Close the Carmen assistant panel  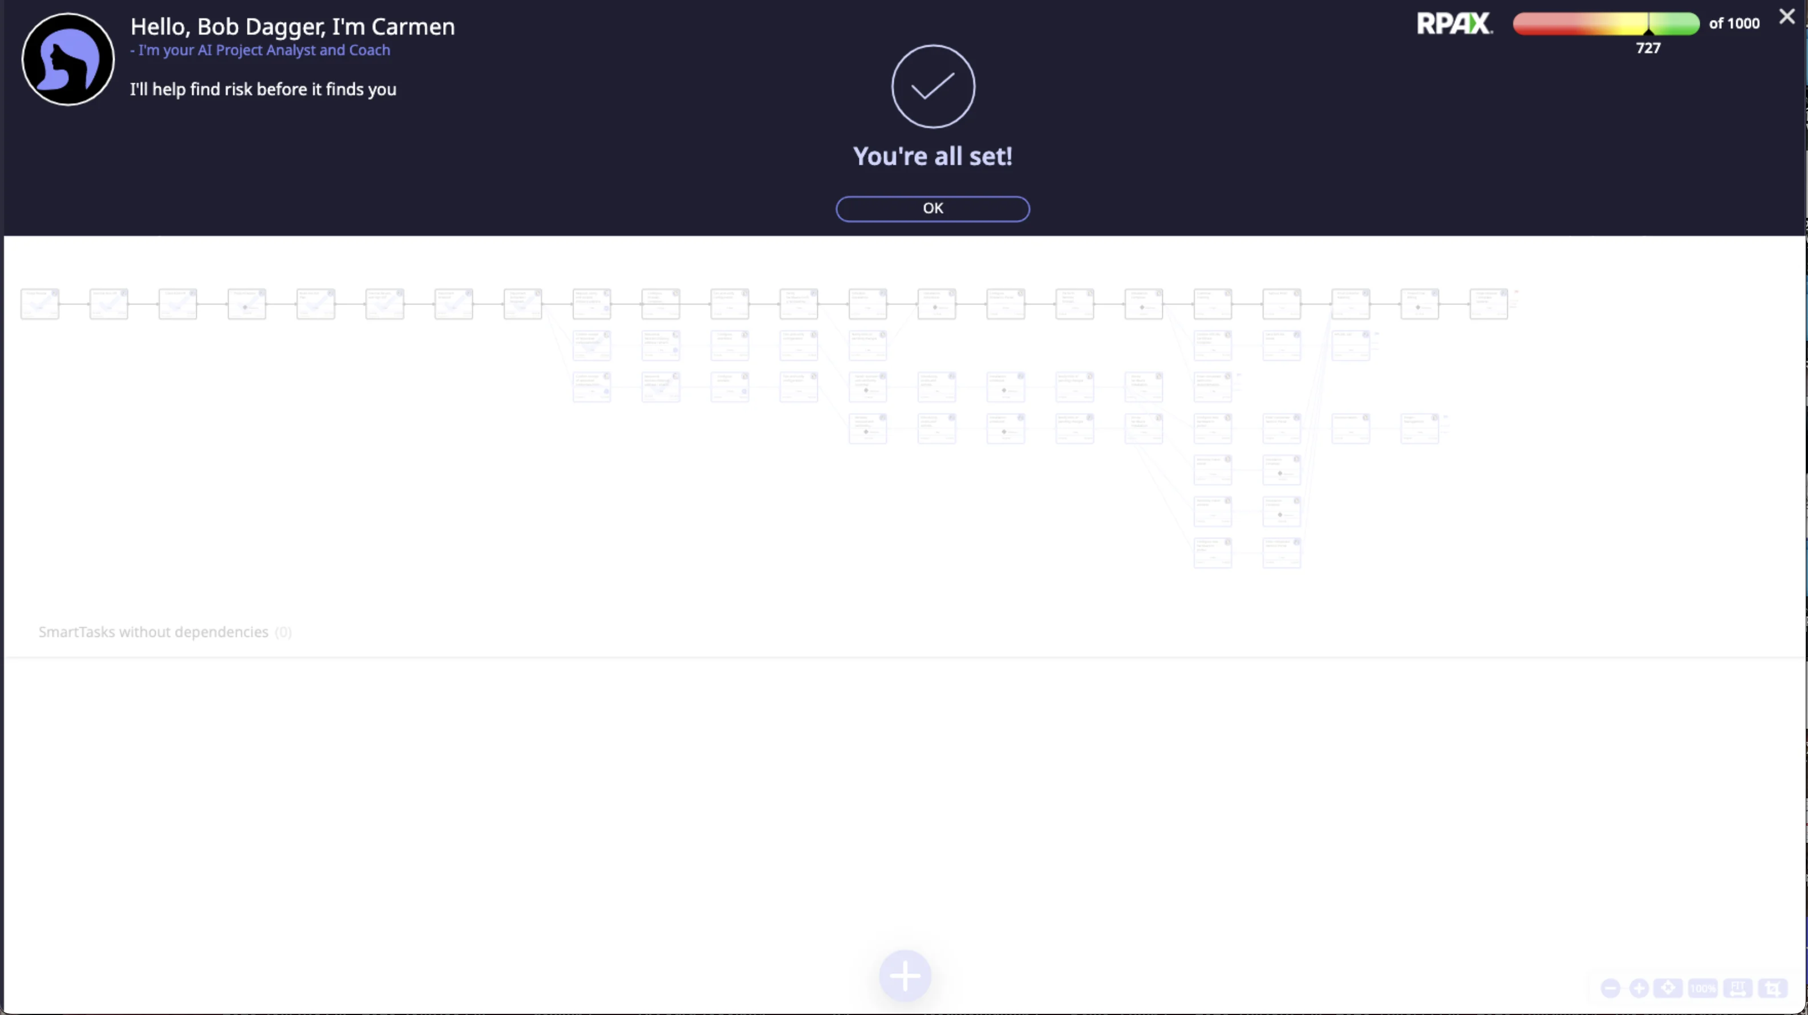pos(1786,17)
